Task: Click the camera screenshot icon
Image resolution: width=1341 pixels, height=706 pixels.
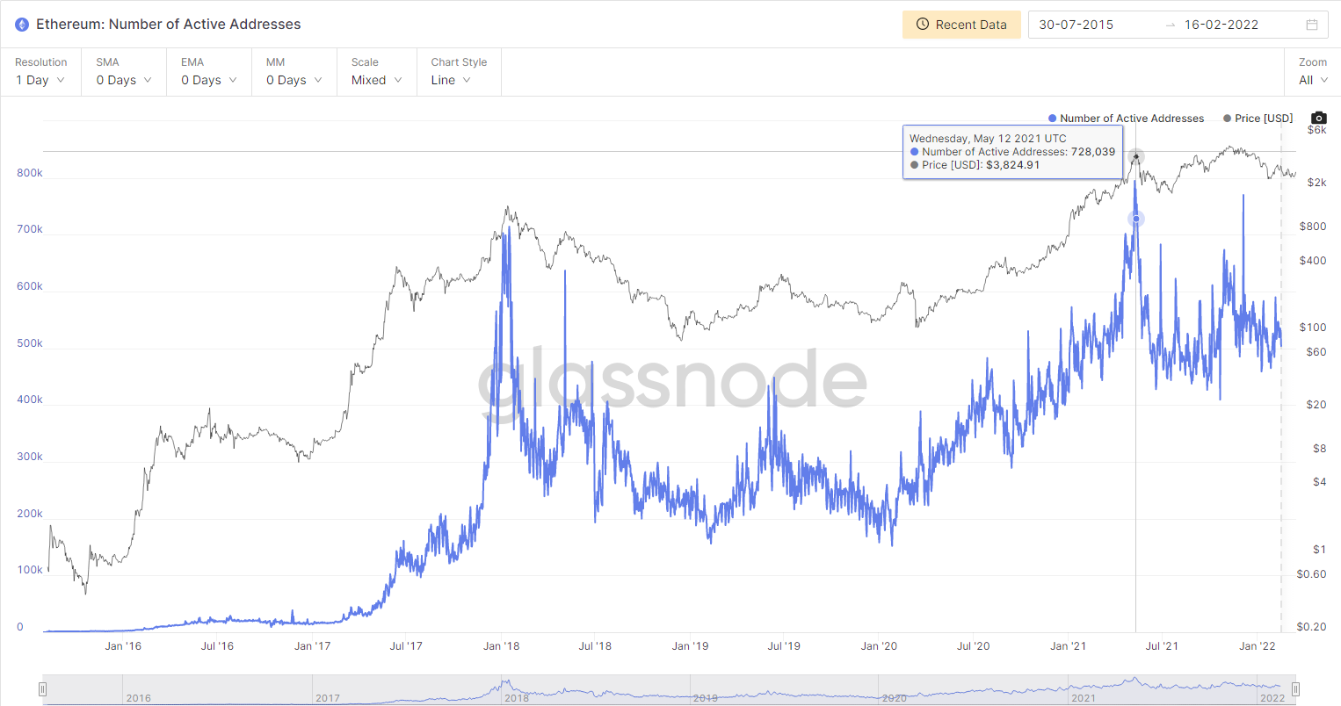Action: pyautogui.click(x=1318, y=118)
